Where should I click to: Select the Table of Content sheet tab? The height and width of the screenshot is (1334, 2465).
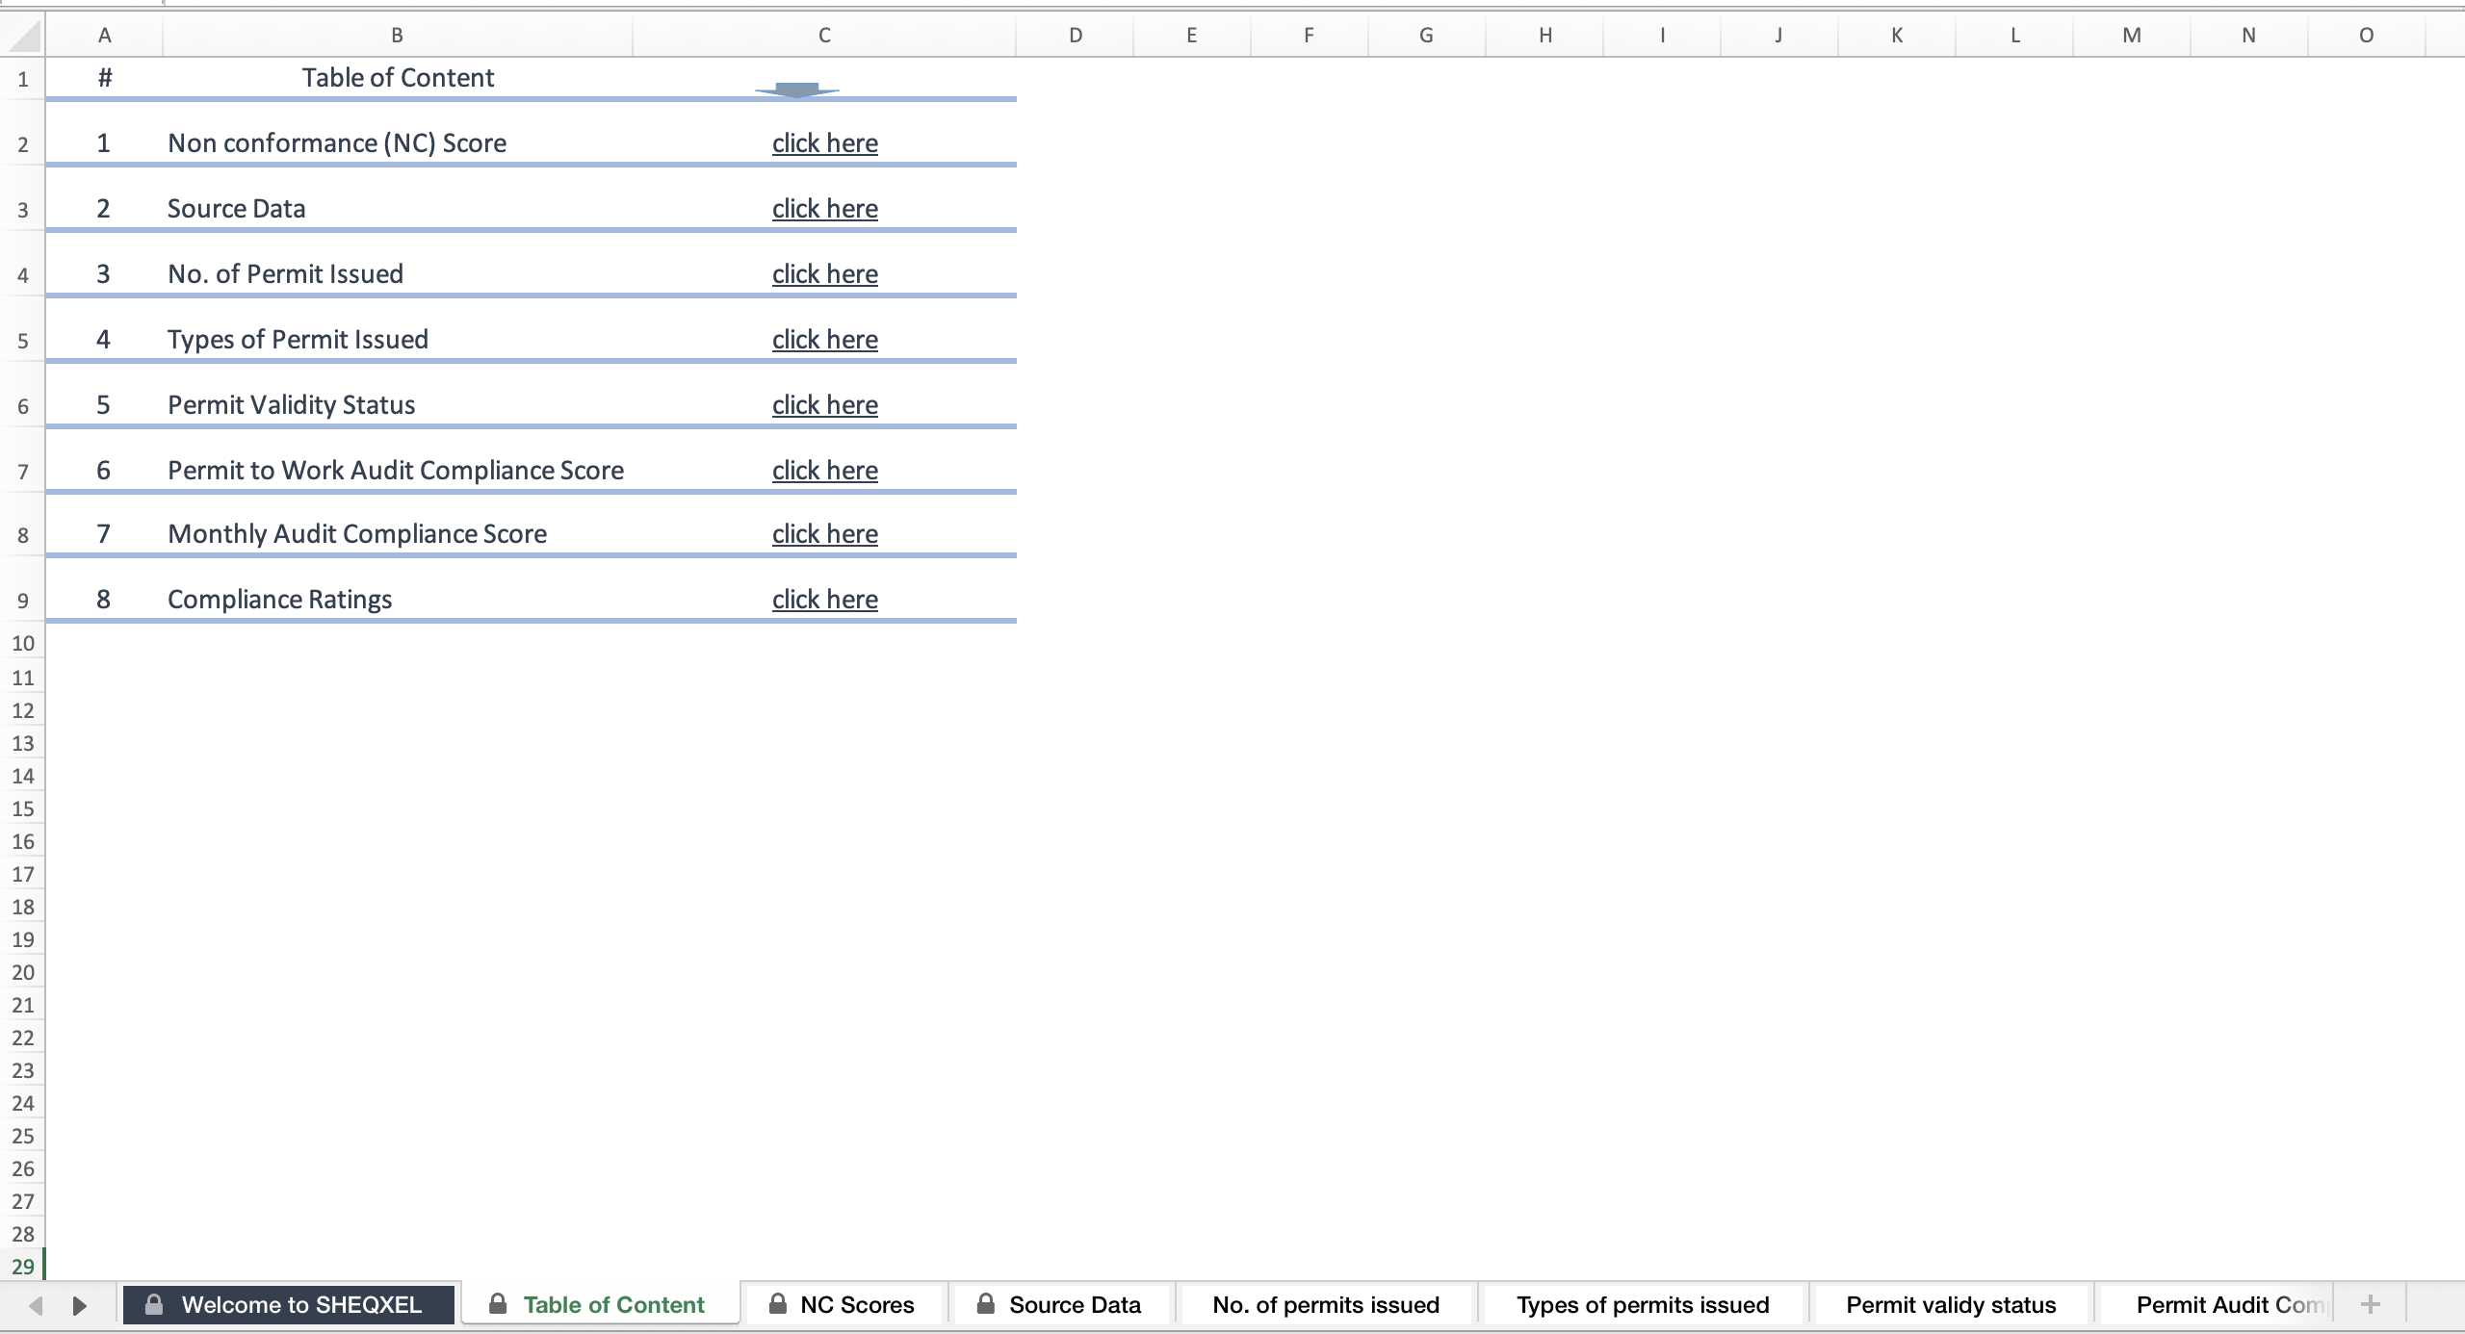pyautogui.click(x=601, y=1305)
